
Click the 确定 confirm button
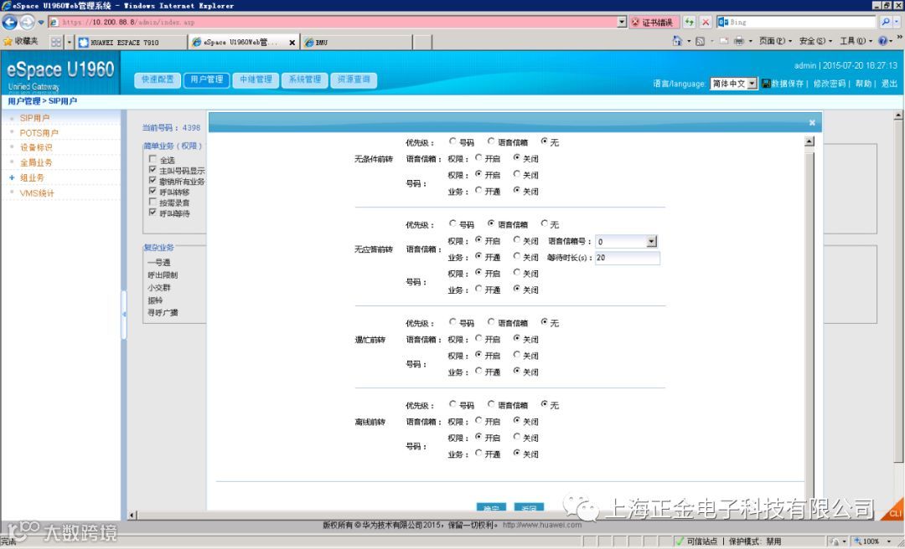[x=491, y=507]
